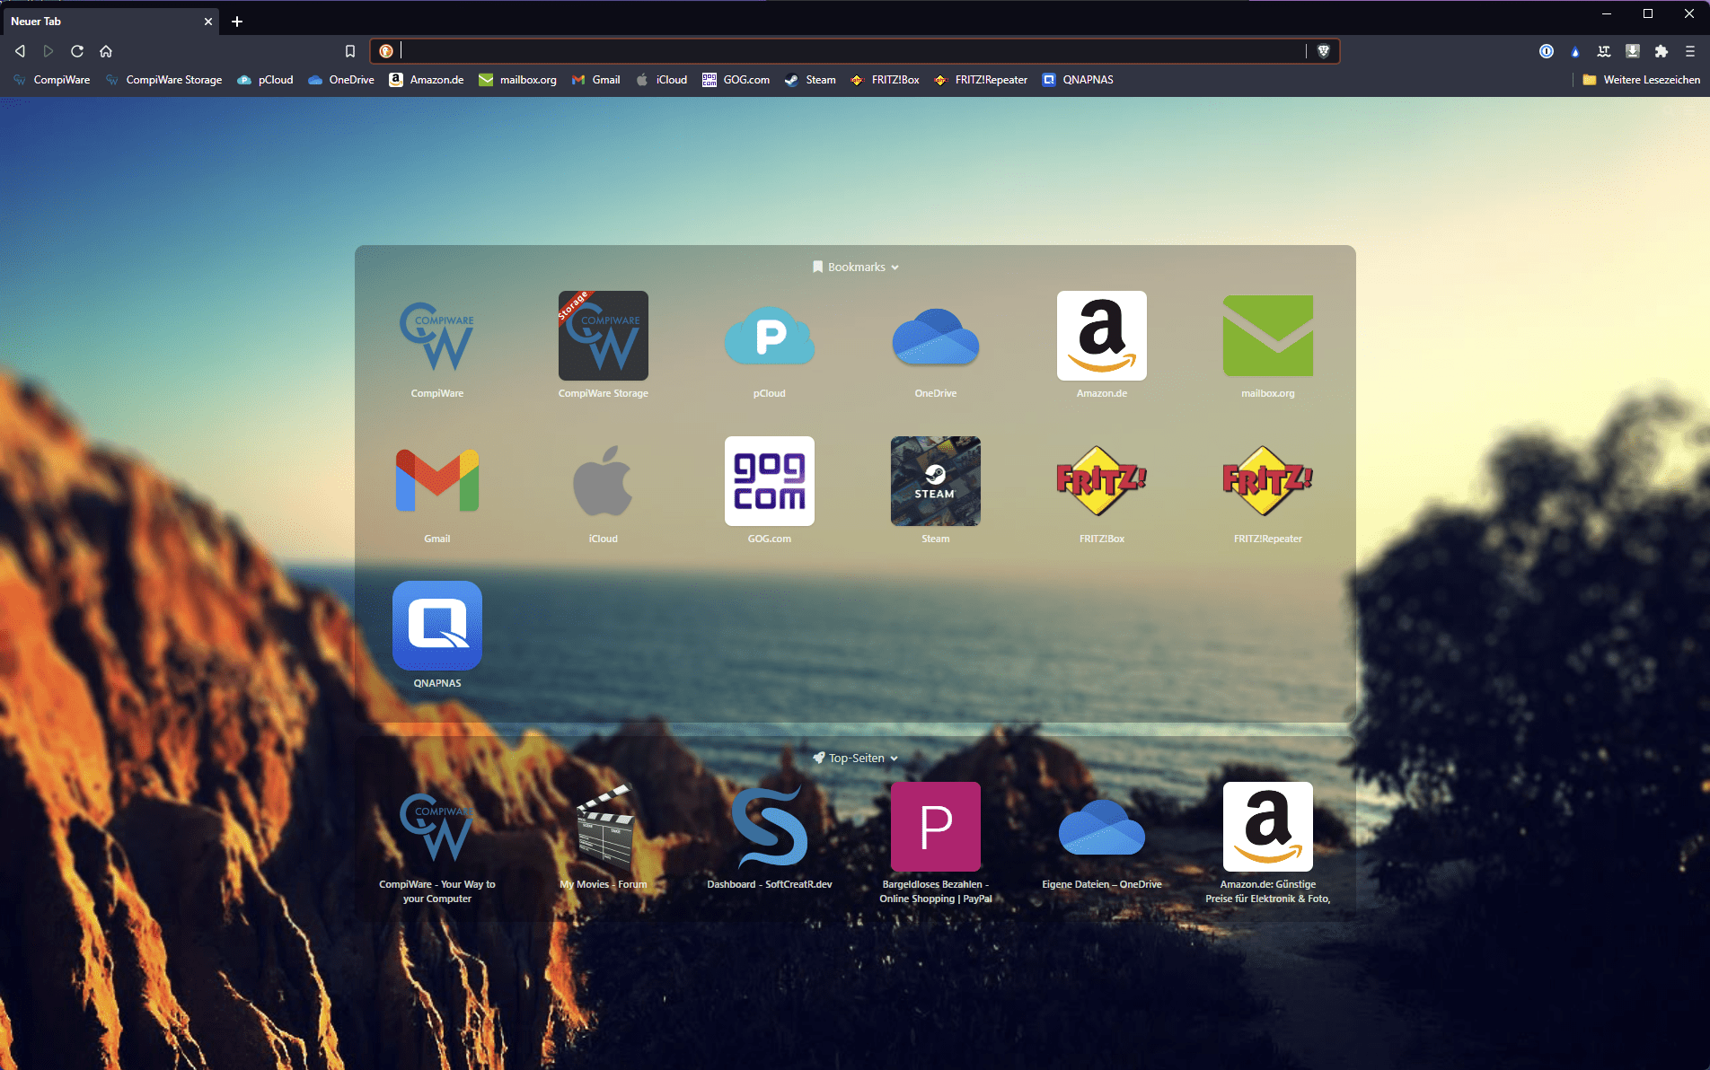Close the Neuer Tab tab
Viewport: 1710px width, 1070px height.
coord(208,22)
